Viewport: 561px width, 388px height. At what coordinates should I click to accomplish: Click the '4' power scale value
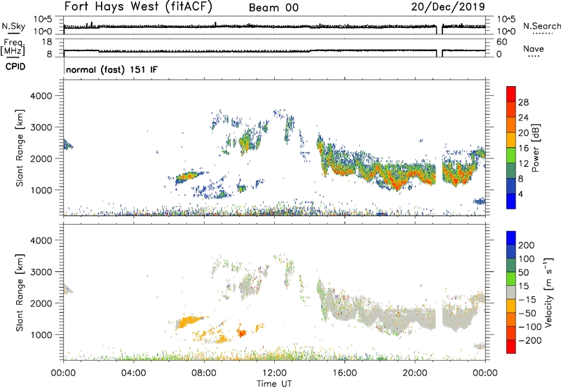520,194
